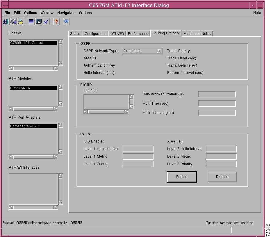Open the Window menu
The image size is (271, 237).
47,13
